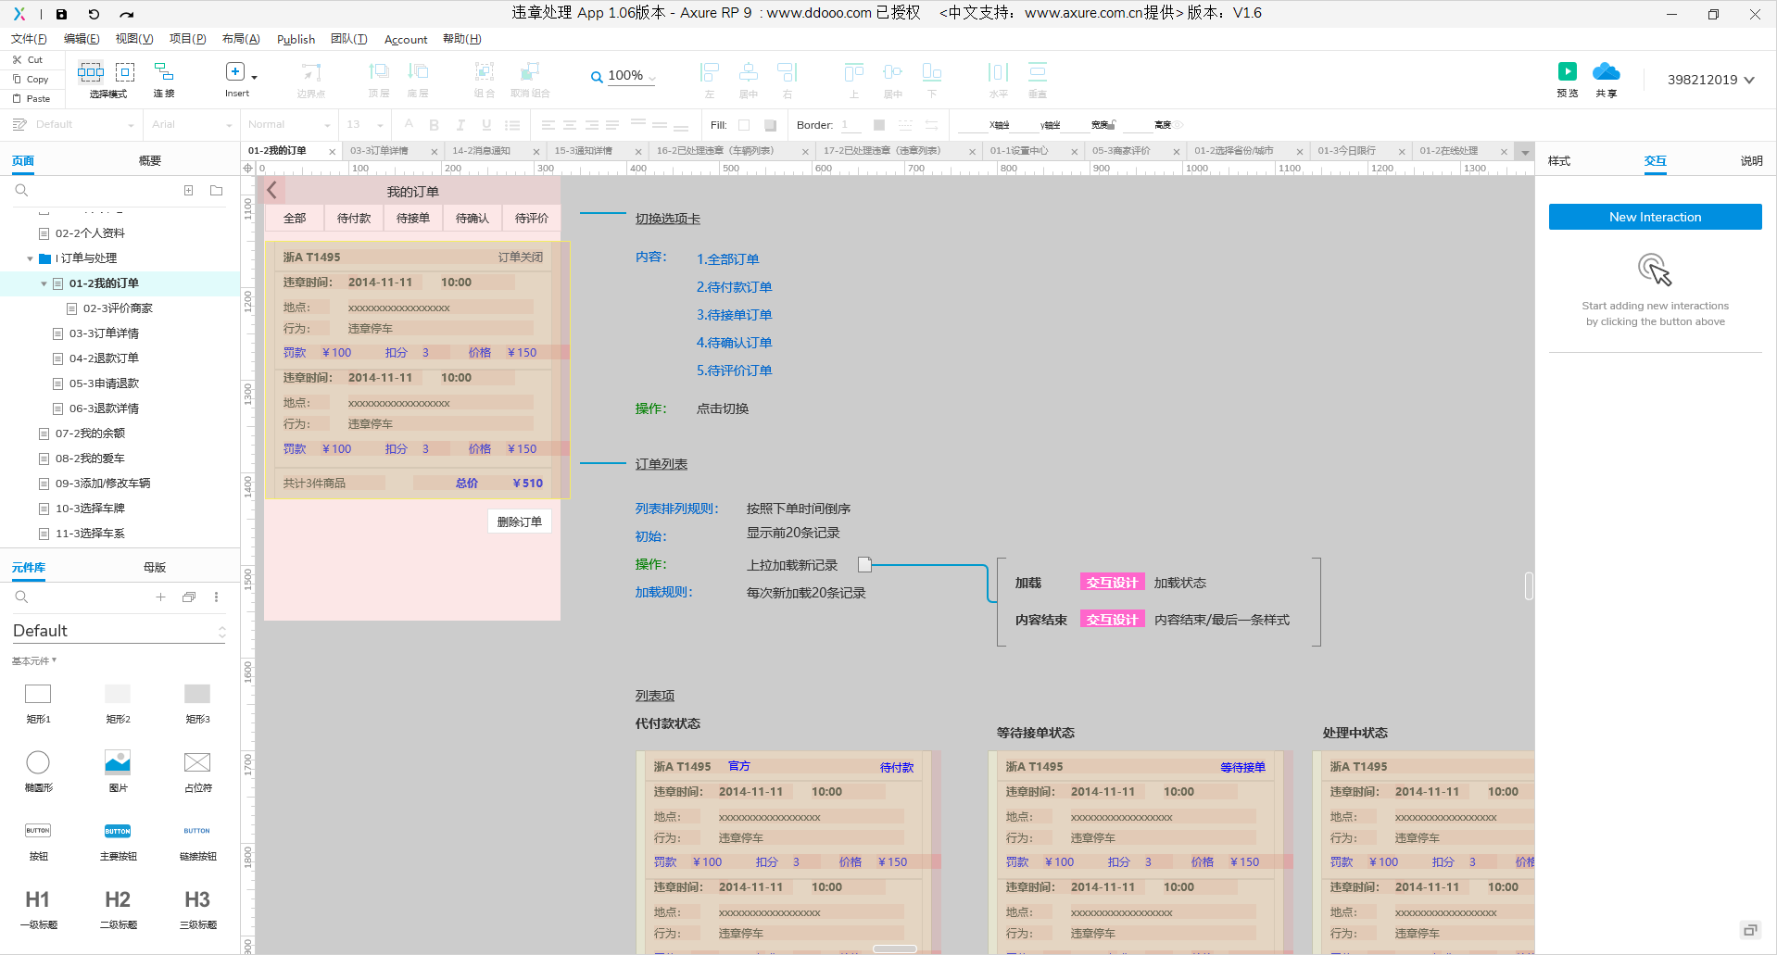Viewport: 1777px width, 955px height.
Task: Toggle intersected selection mode (选择模式)
Action: pos(91,72)
